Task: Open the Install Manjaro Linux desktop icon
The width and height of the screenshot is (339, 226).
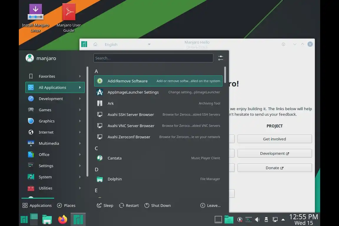Action: 35,18
